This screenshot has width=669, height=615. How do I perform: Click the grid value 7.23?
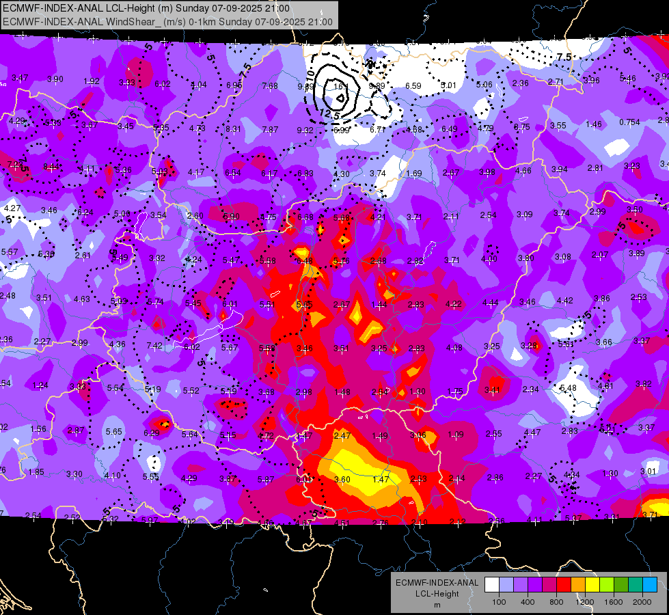[x=15, y=164]
